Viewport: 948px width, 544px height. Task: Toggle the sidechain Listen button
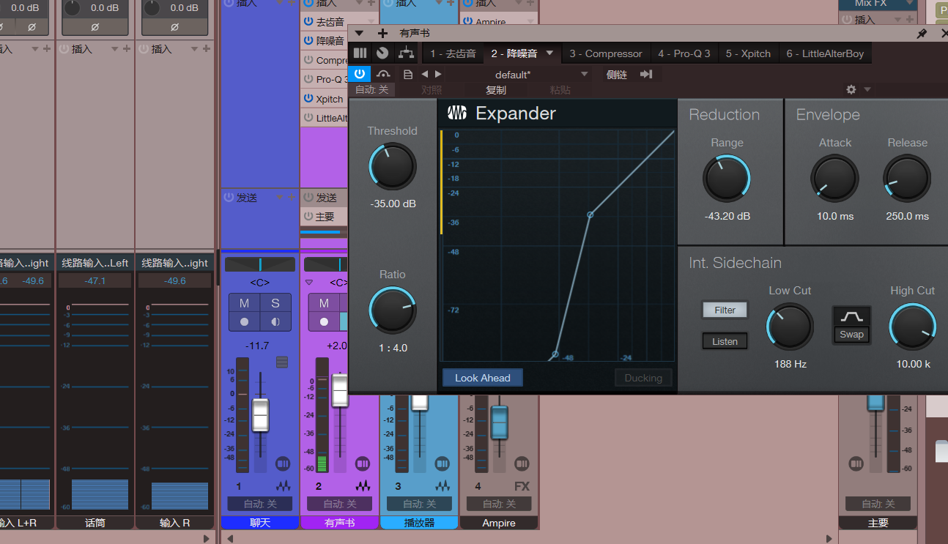point(725,341)
